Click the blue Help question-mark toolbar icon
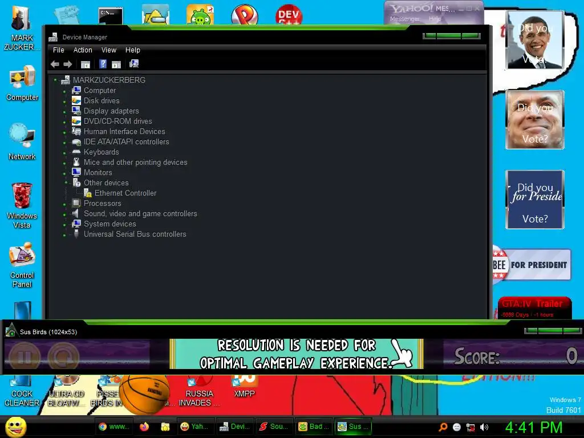Screen dimensions: 584x438 point(103,64)
